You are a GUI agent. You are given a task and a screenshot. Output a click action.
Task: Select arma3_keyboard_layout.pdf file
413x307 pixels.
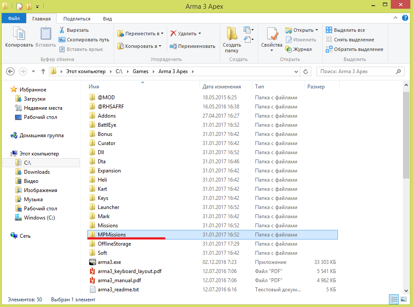212,271
